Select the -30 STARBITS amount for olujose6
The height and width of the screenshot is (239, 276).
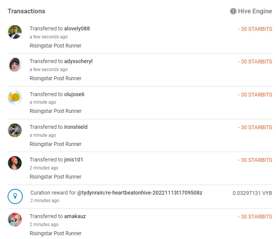tap(255, 95)
